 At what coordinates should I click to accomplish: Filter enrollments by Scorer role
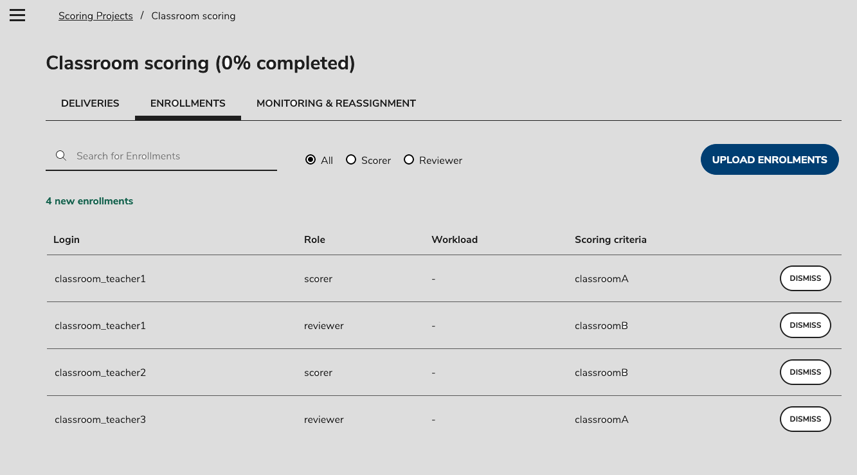coord(351,159)
